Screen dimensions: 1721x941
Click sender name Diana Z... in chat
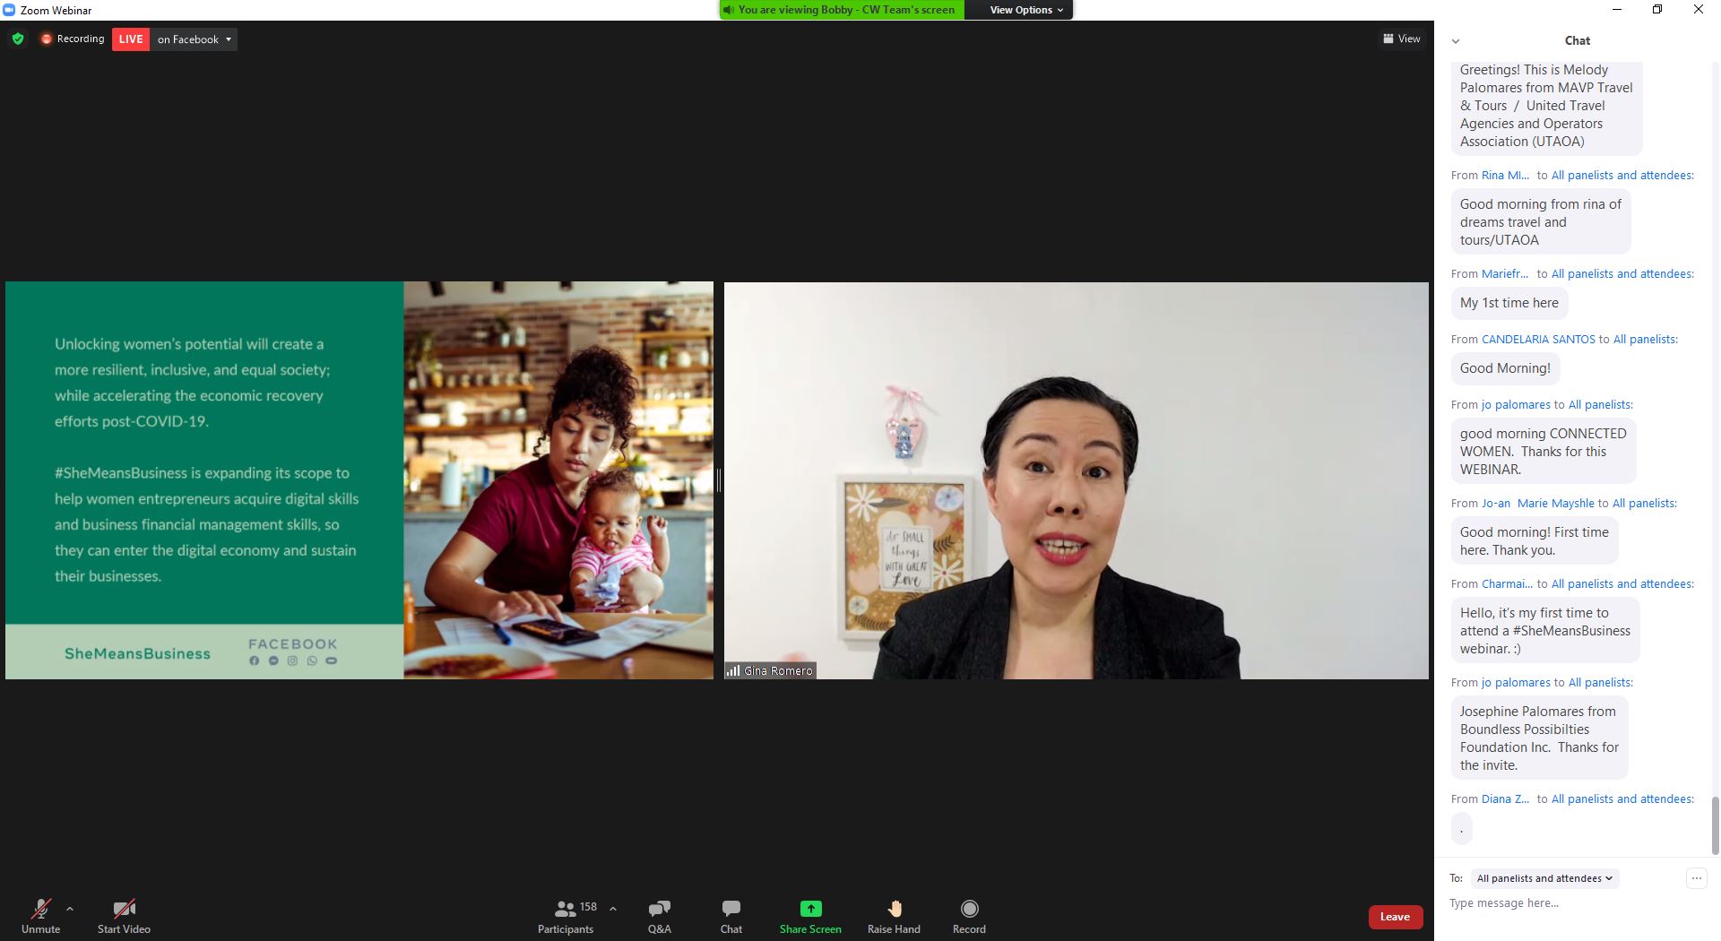[1505, 799]
